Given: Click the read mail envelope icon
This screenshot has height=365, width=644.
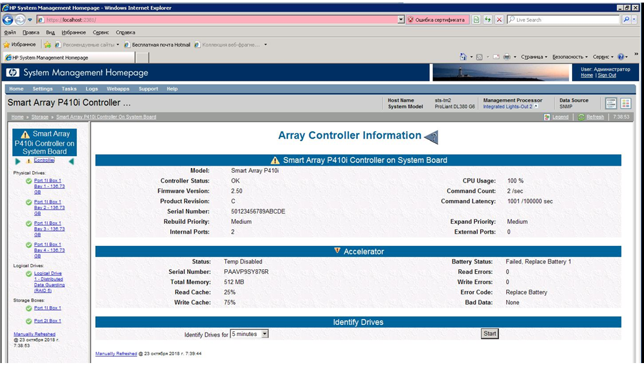Looking at the screenshot, I should (496, 57).
